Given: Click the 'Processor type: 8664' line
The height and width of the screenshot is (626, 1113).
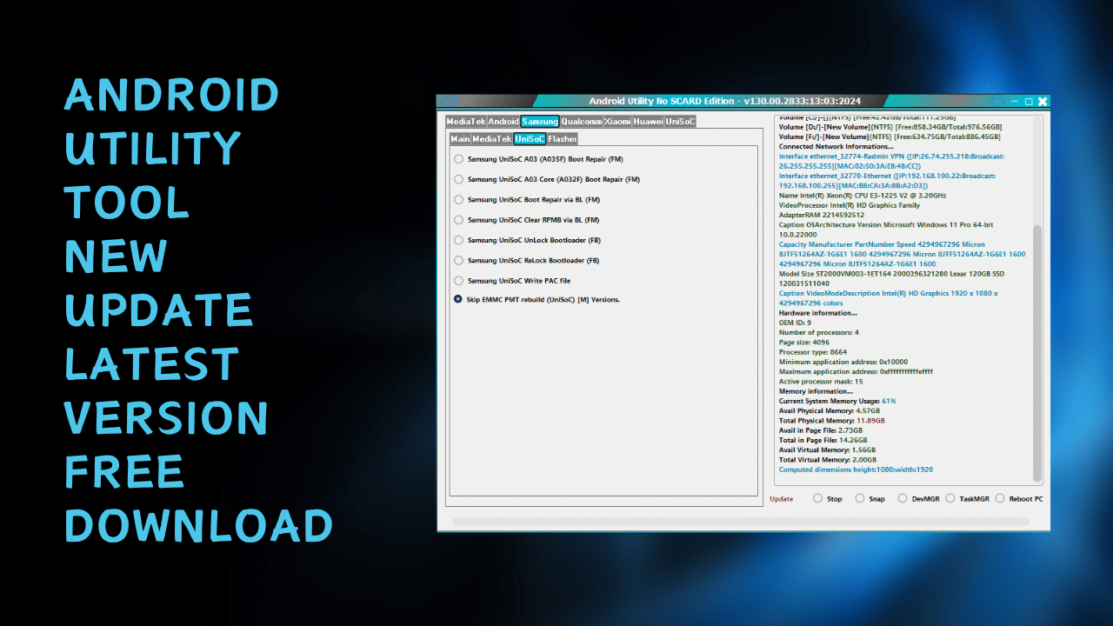Looking at the screenshot, I should click(x=813, y=352).
